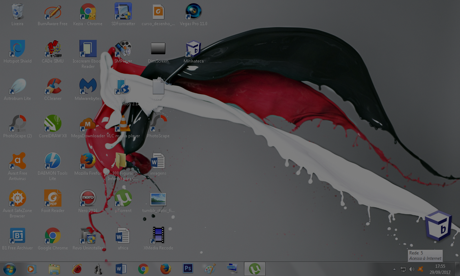Open Microsoft Word from the taskbar
This screenshot has height=276, width=460.
pyautogui.click(x=121, y=268)
